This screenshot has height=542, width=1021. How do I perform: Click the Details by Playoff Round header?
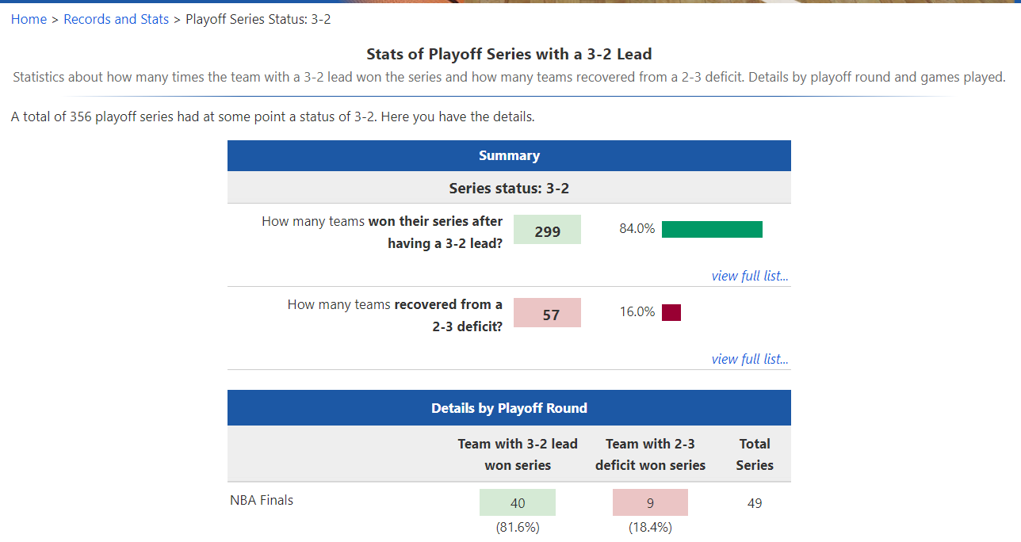pos(509,408)
